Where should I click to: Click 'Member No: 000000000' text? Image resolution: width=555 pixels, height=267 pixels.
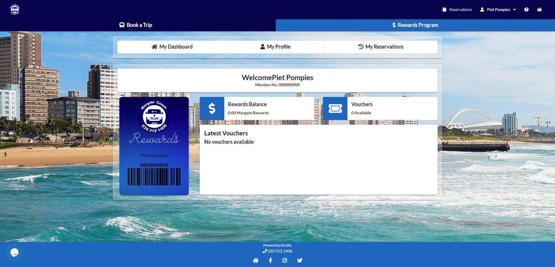tap(277, 85)
